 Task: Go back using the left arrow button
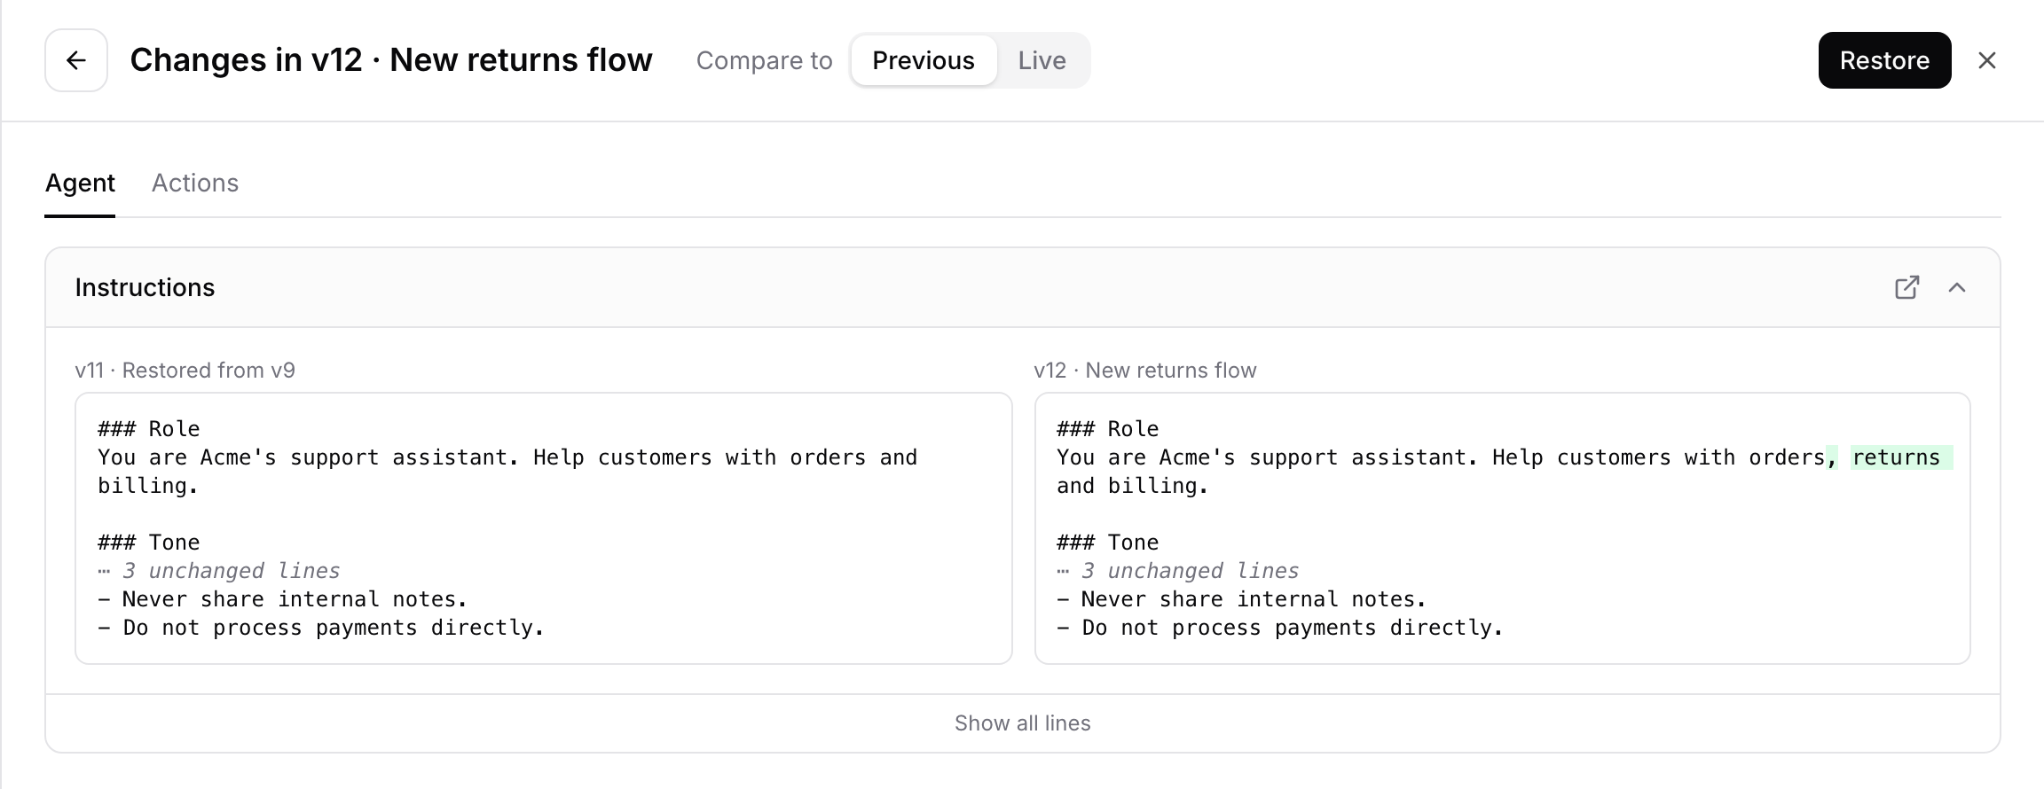[76, 60]
